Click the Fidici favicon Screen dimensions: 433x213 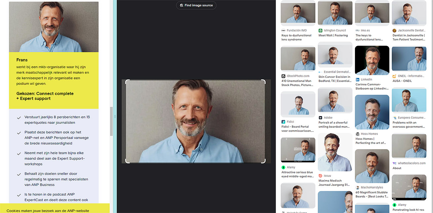click(x=283, y=122)
